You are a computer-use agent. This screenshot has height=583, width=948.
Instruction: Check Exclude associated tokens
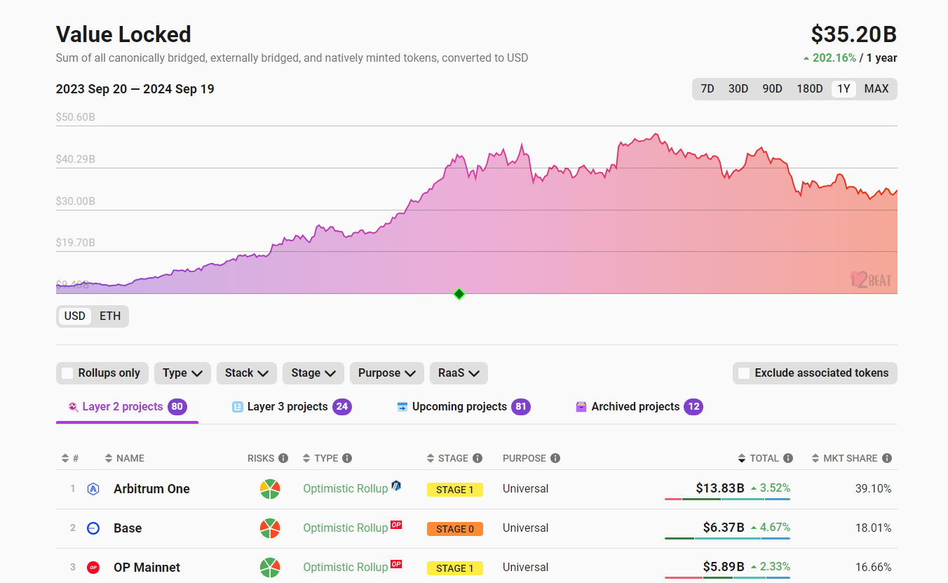point(743,373)
